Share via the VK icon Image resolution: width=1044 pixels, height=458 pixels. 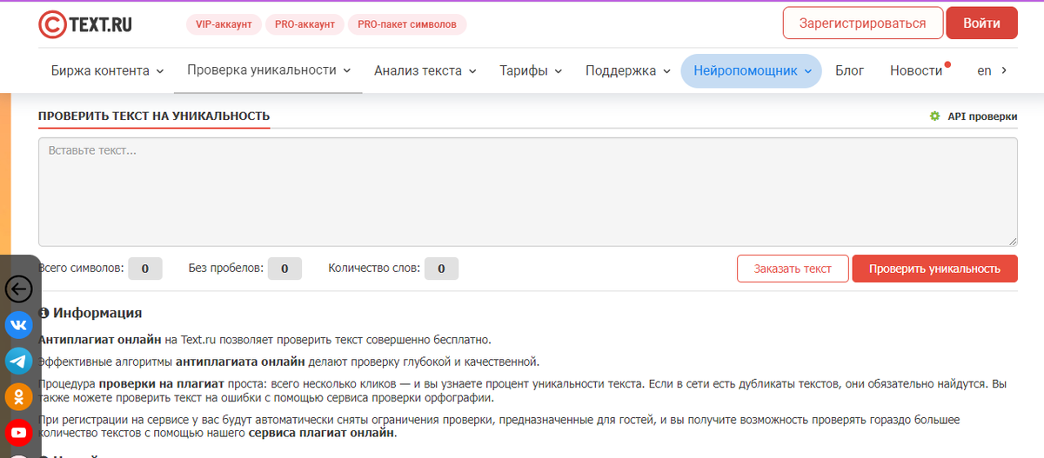pos(18,325)
